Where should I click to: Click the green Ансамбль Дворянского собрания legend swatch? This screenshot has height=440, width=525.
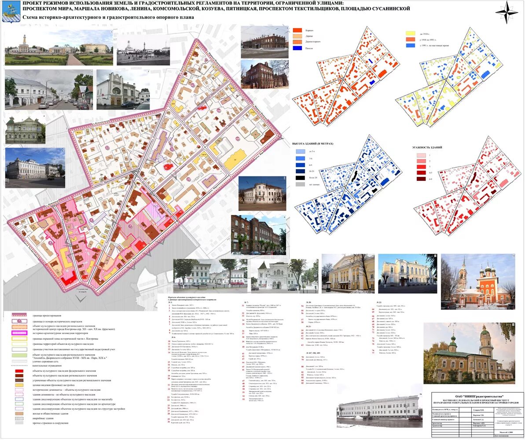(19, 356)
